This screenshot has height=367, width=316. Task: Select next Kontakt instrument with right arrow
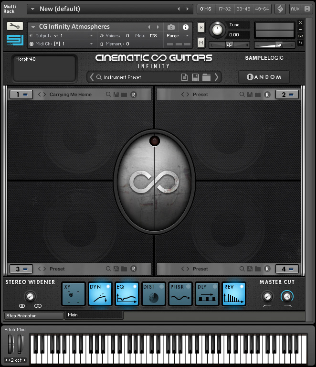coord(158,27)
